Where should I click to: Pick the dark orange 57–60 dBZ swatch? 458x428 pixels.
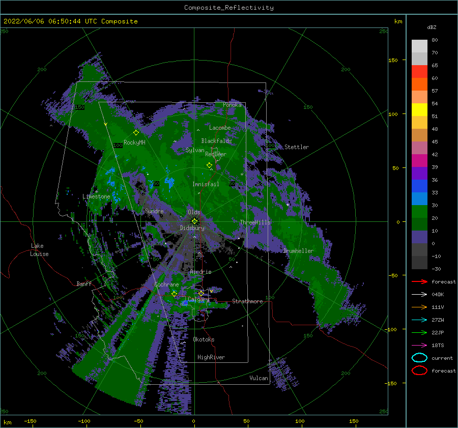coord(419,84)
